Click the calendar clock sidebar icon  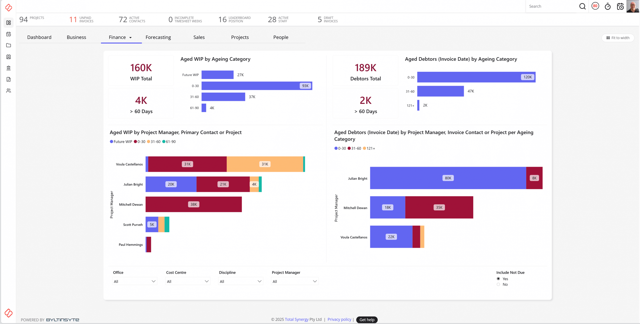(8, 34)
